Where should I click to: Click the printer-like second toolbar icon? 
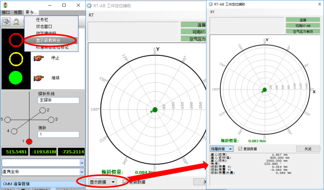(x=17, y=21)
